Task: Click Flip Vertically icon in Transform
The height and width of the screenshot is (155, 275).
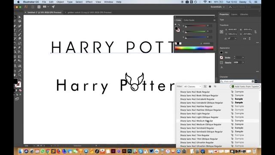Action: point(250,38)
